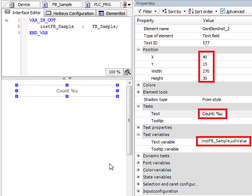Click the zoom magnifier icon in the editor
This screenshot has height=196, width=252.
pyautogui.click(x=128, y=72)
